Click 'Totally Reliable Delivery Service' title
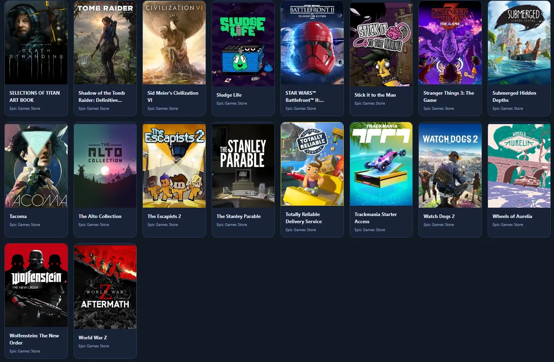 tap(304, 218)
